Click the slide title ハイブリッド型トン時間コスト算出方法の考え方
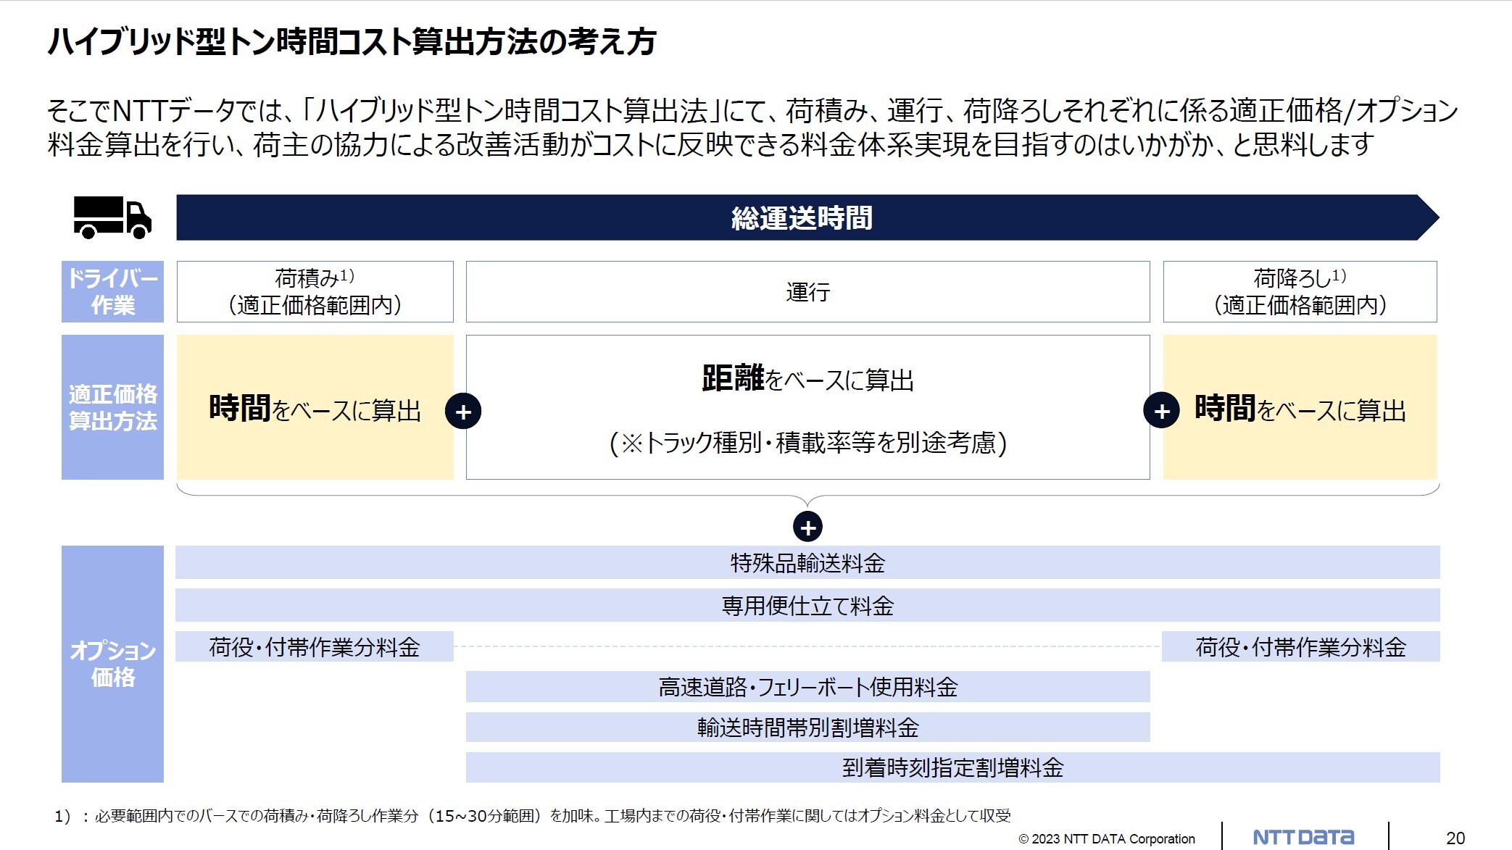Screen dimensions: 1512x850 point(352,41)
